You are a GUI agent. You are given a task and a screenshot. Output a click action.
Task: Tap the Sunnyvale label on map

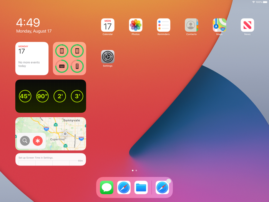[71, 120]
